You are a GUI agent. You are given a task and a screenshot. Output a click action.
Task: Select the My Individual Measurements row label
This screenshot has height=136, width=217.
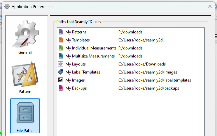coord(91,48)
